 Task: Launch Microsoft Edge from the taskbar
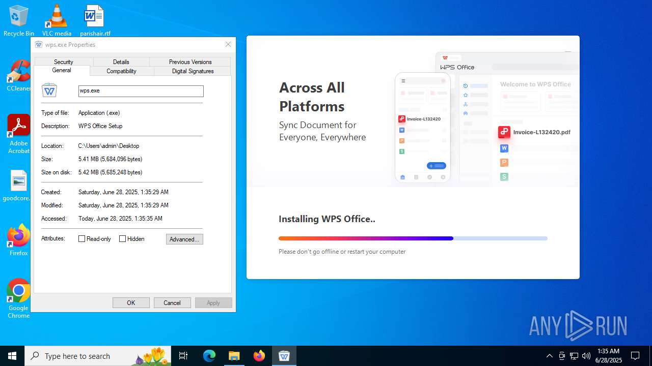(x=209, y=356)
